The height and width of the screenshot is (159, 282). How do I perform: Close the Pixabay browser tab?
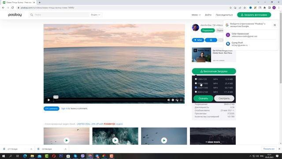click(x=34, y=3)
